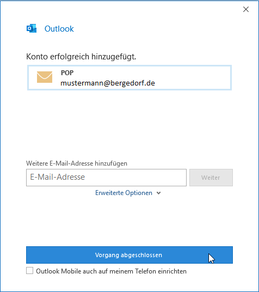This screenshot has width=259, height=292.
Task: Click the orange envelope account icon
Action: (45, 77)
